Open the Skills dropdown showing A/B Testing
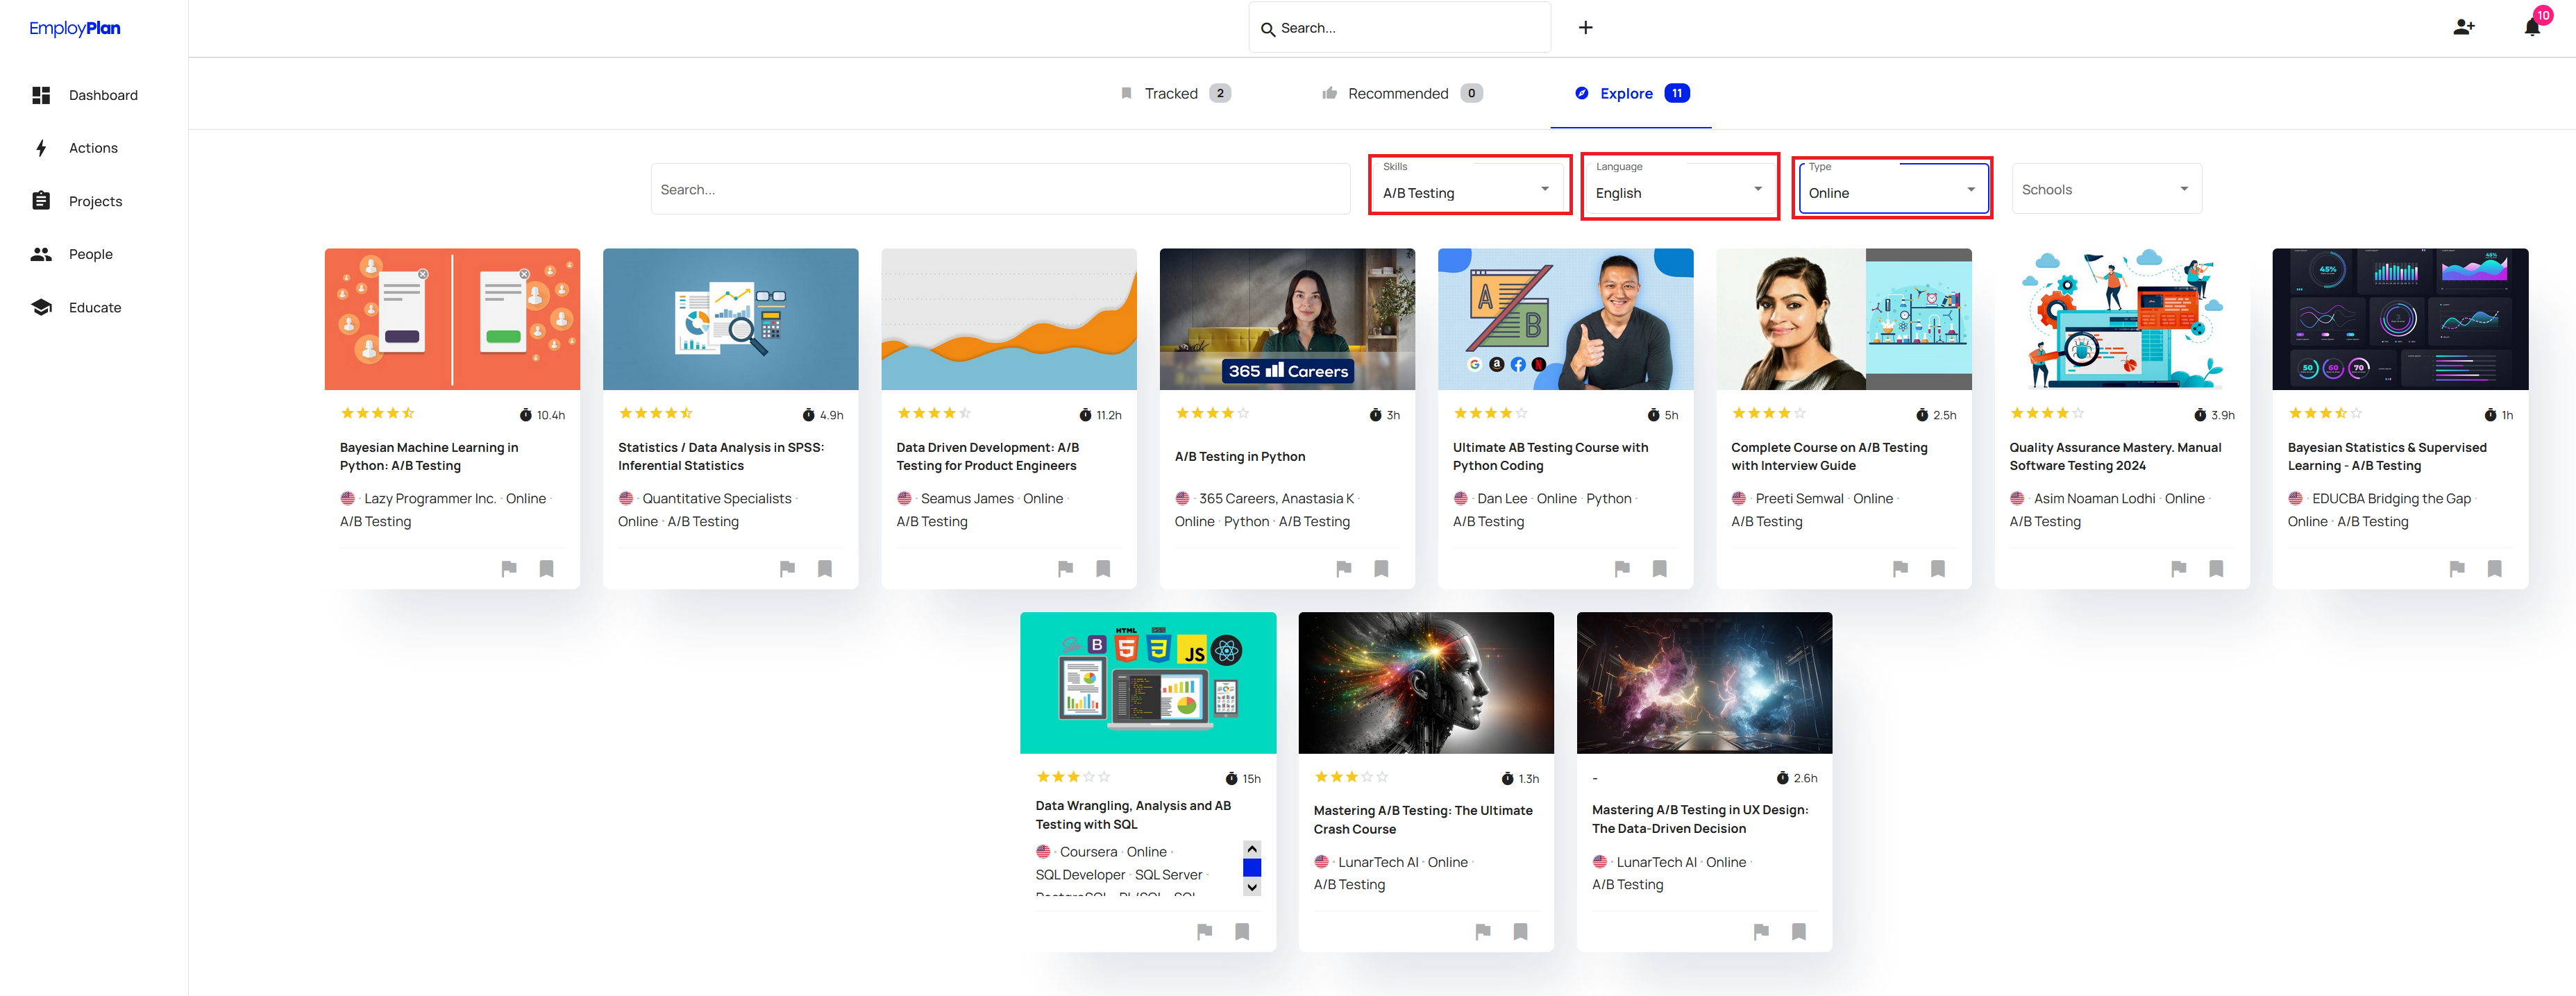 (1468, 188)
